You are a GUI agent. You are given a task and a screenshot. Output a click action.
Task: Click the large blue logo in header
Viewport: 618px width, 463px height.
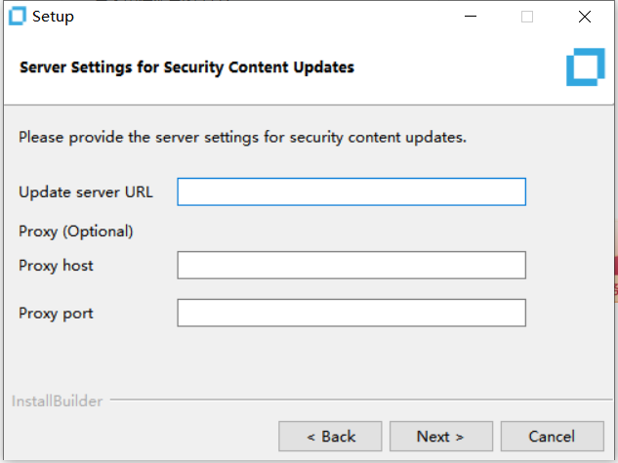pos(585,67)
